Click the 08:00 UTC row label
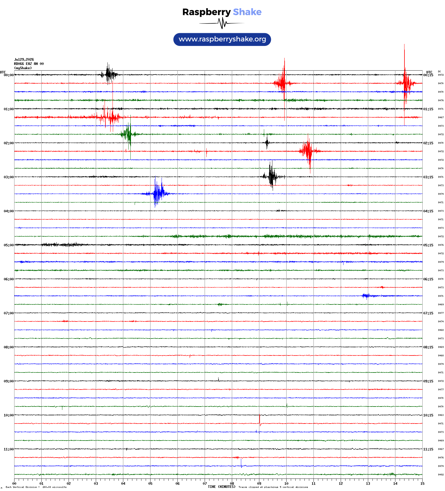Screen dimensions: 445x491 pyautogui.click(x=9, y=347)
